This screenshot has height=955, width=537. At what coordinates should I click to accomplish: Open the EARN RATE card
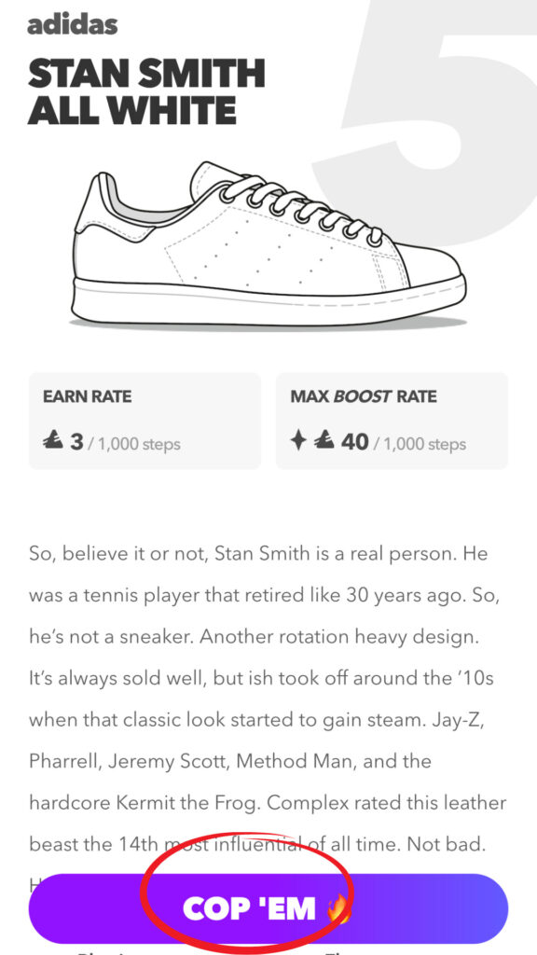(x=145, y=421)
